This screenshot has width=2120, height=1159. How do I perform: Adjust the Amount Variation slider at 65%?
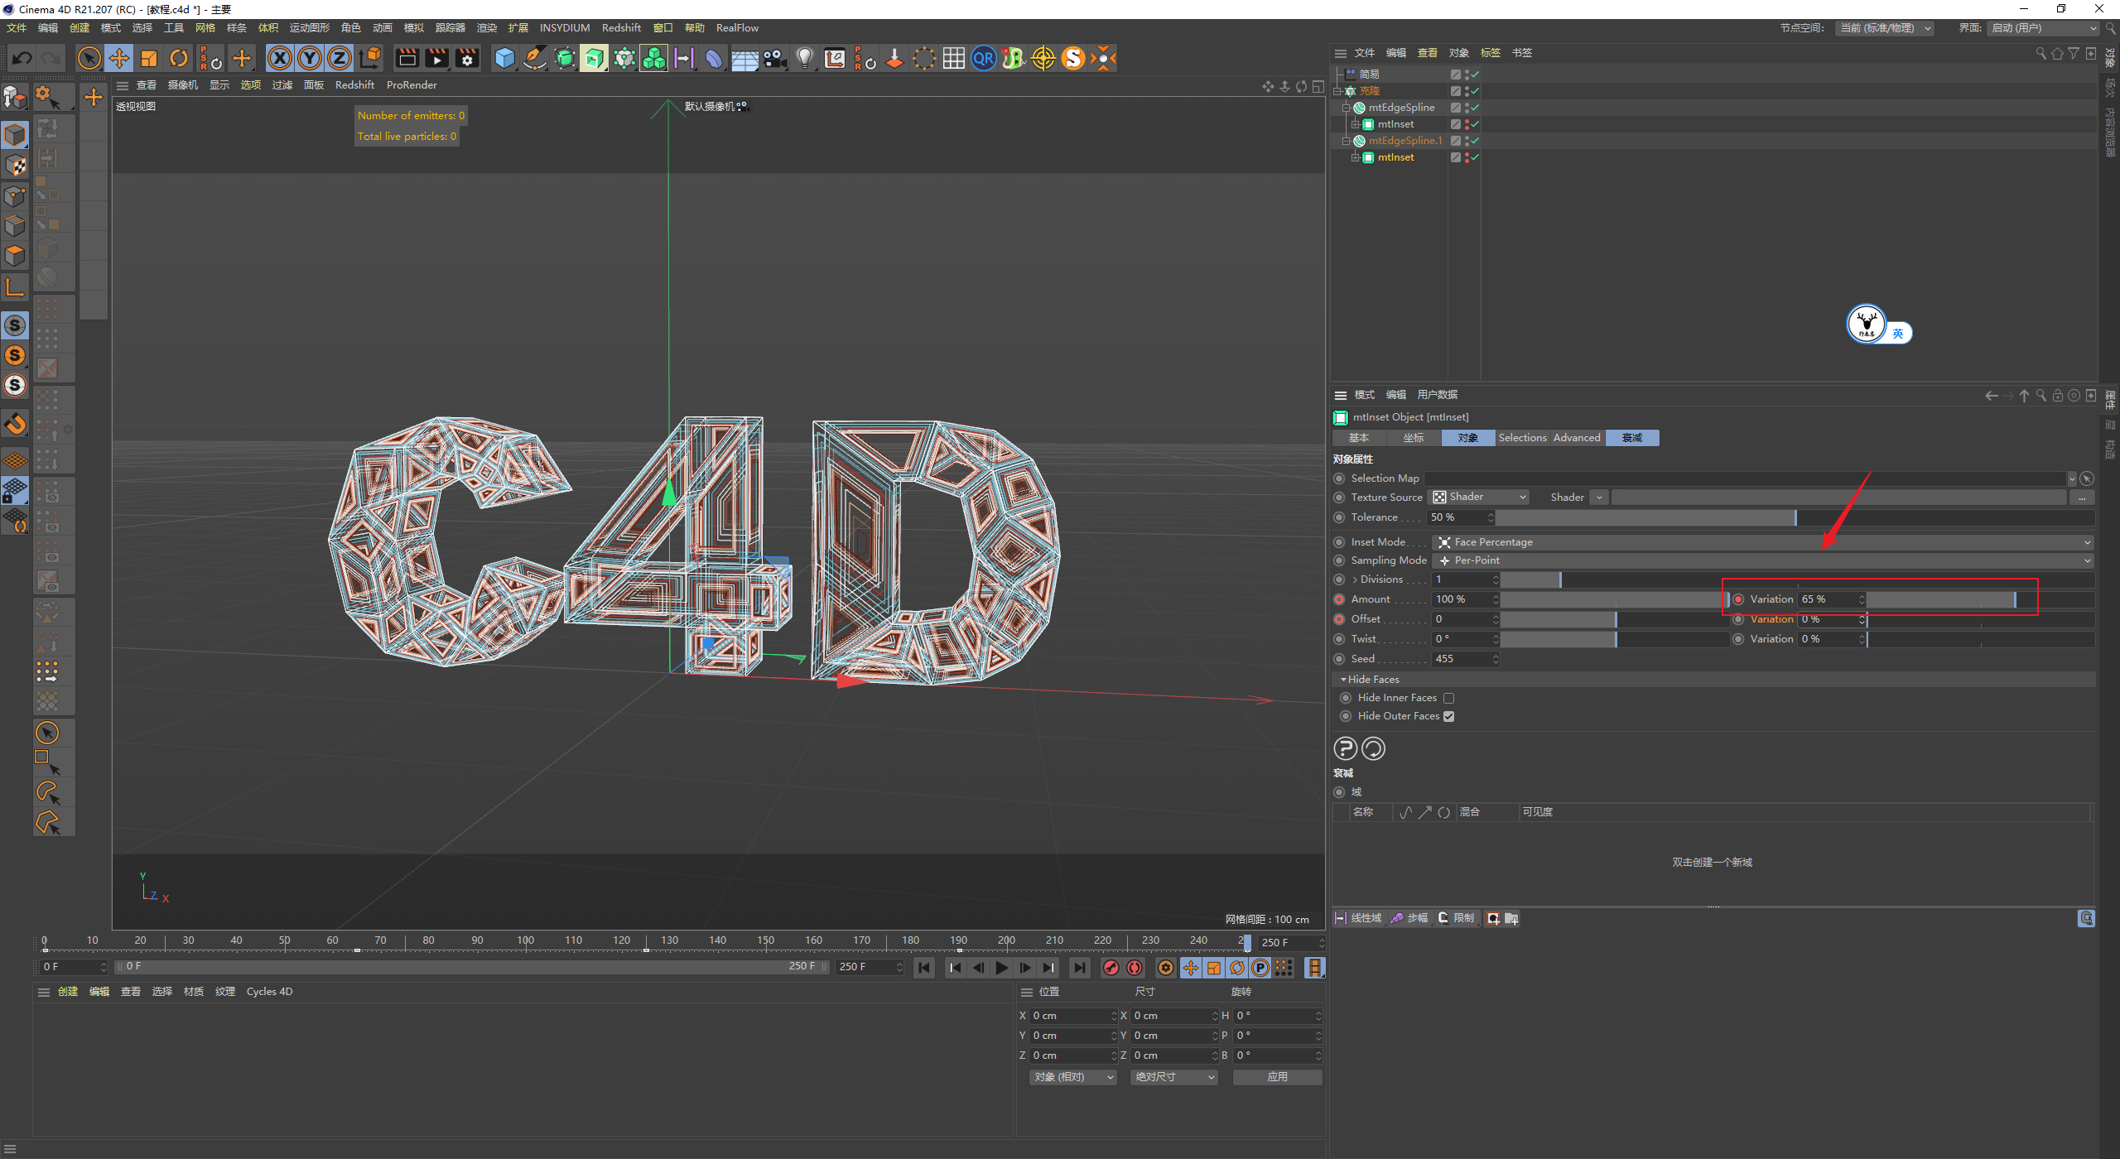1980,599
